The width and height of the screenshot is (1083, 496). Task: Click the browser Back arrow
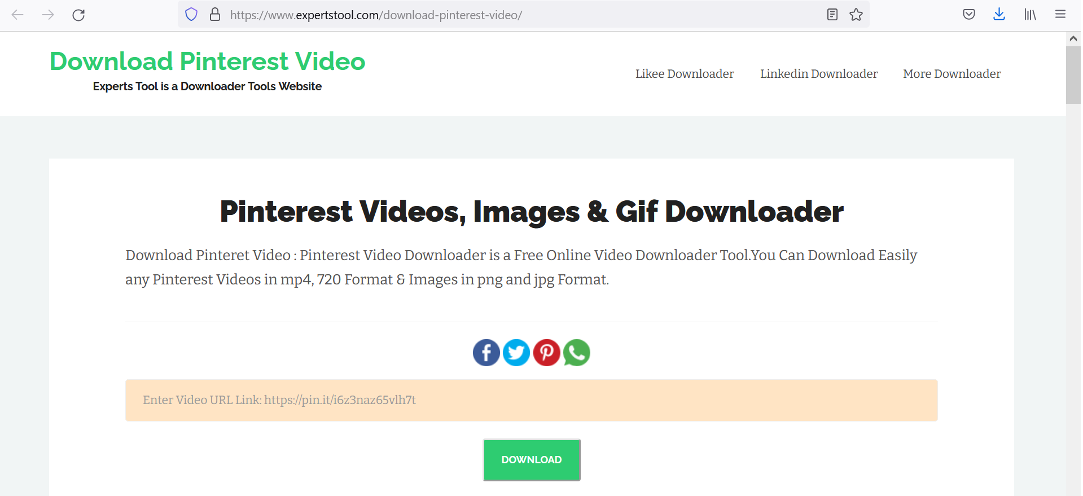click(x=17, y=15)
